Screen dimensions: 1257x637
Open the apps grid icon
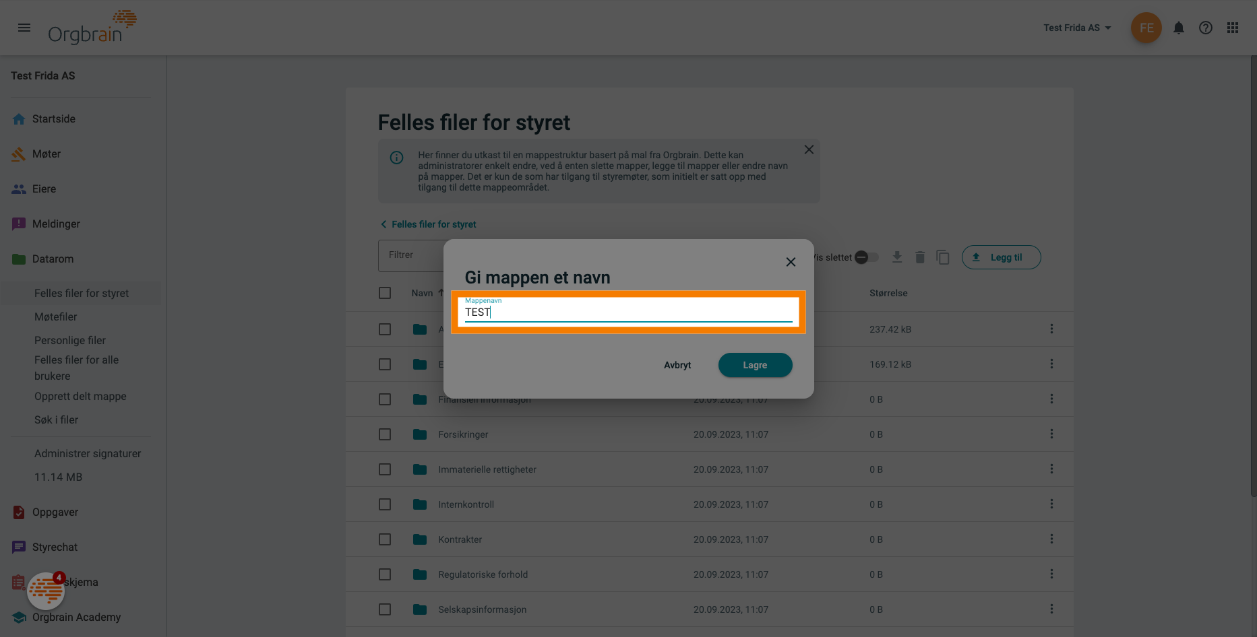click(1233, 28)
